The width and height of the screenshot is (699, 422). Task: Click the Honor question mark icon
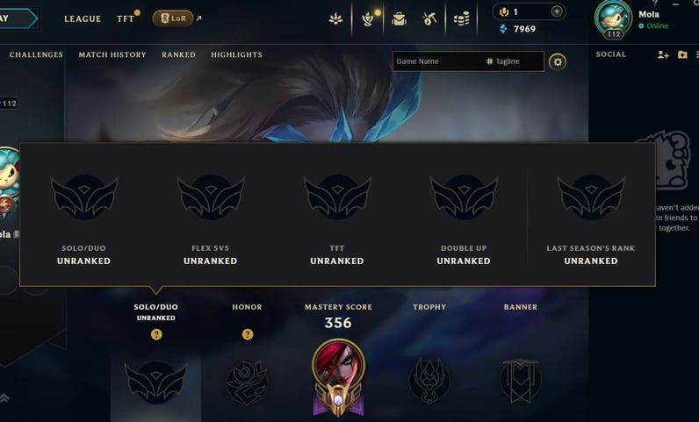(248, 334)
